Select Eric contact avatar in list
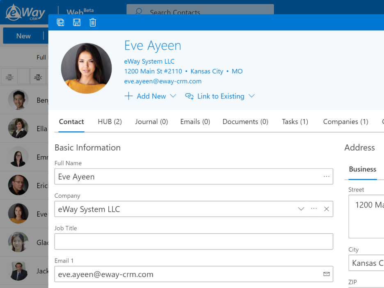This screenshot has height=288, width=384. [18, 185]
